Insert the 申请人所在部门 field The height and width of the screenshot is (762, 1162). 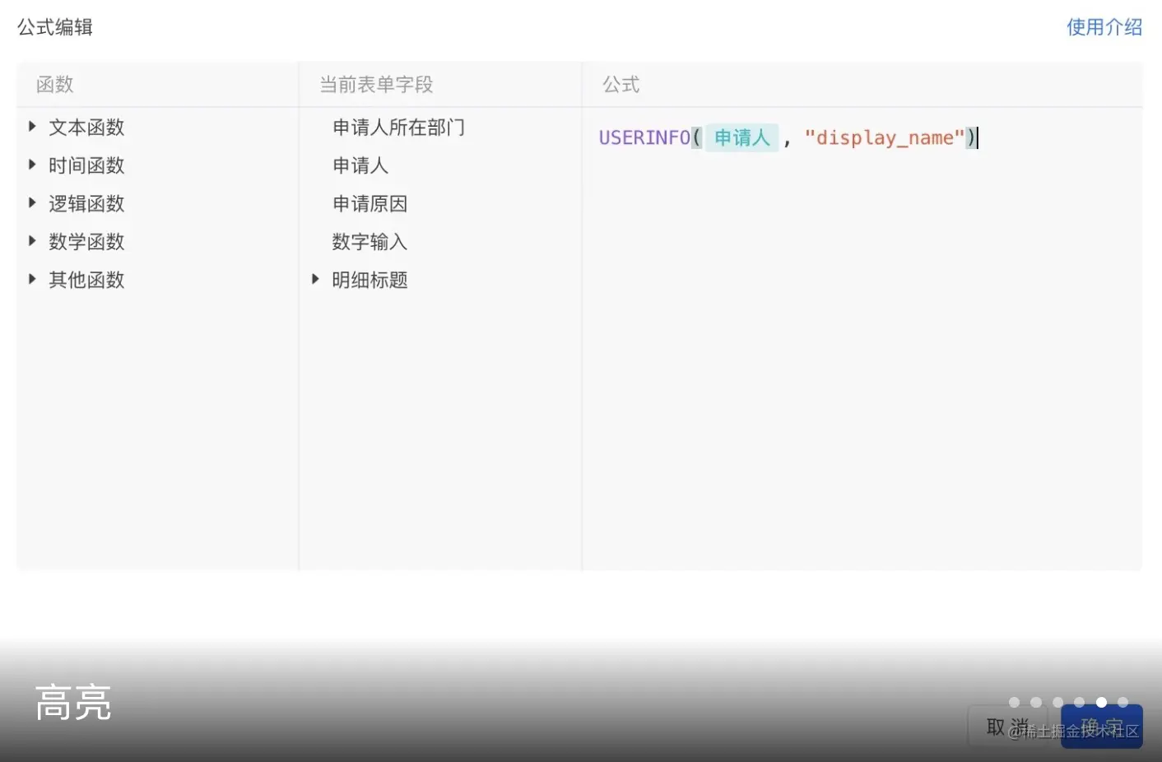398,128
